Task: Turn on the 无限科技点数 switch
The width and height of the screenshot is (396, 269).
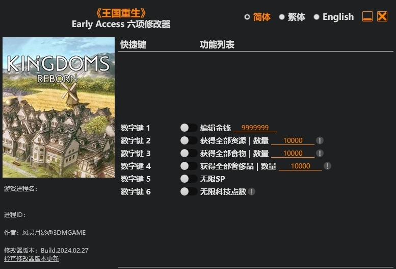Action: (x=189, y=191)
